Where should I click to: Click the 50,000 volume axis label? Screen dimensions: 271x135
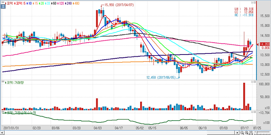click(x=264, y=97)
